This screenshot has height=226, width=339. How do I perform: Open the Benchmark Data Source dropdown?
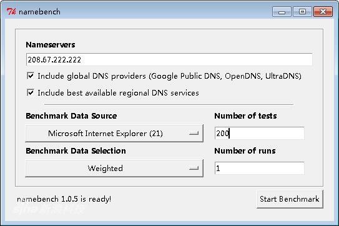point(114,134)
